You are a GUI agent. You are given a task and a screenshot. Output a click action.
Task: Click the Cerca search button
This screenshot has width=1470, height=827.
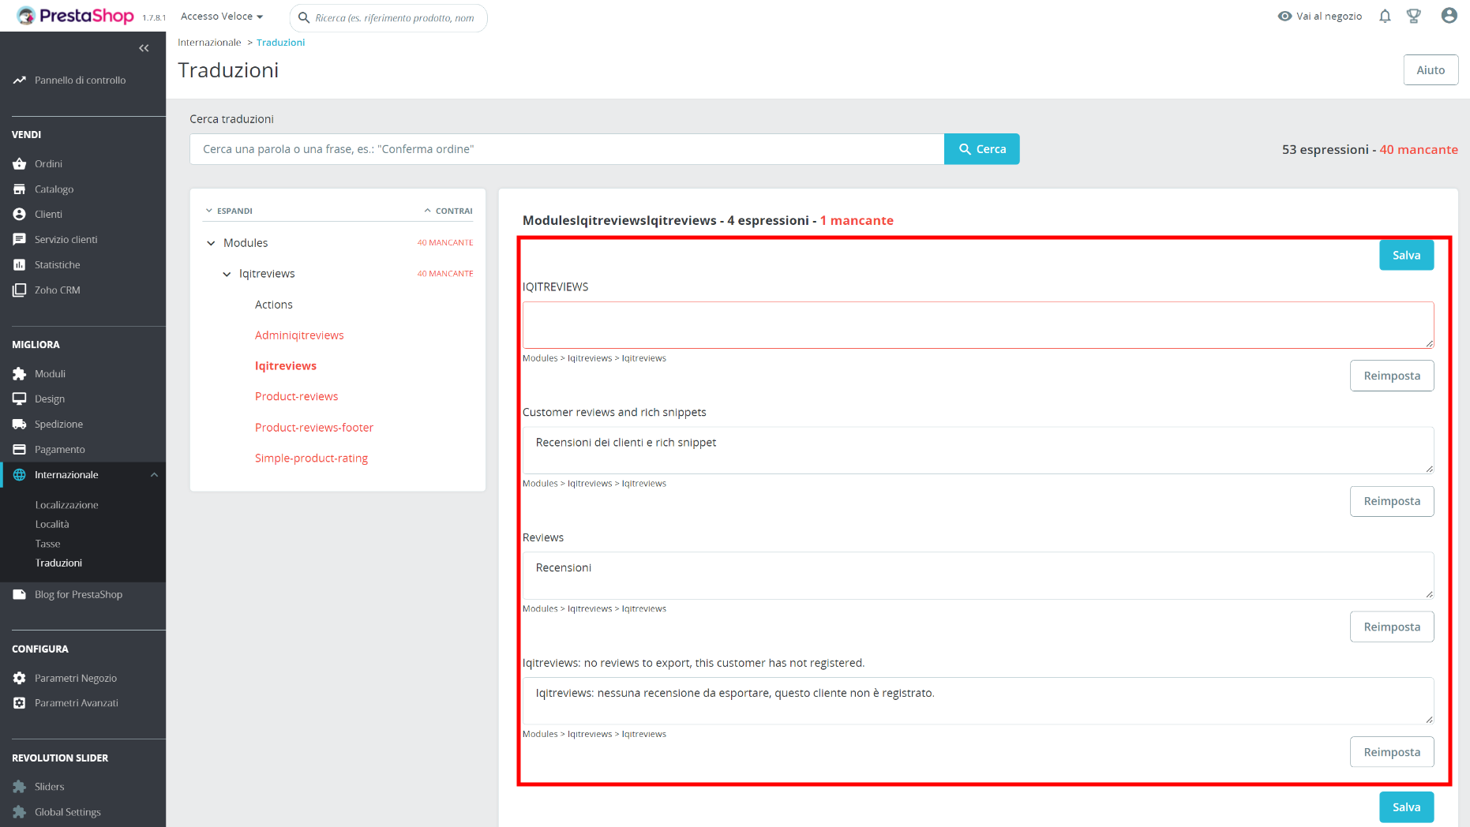click(x=982, y=149)
